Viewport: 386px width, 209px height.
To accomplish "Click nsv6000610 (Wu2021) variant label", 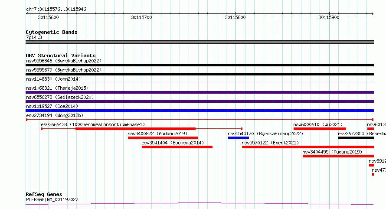I will (318, 124).
